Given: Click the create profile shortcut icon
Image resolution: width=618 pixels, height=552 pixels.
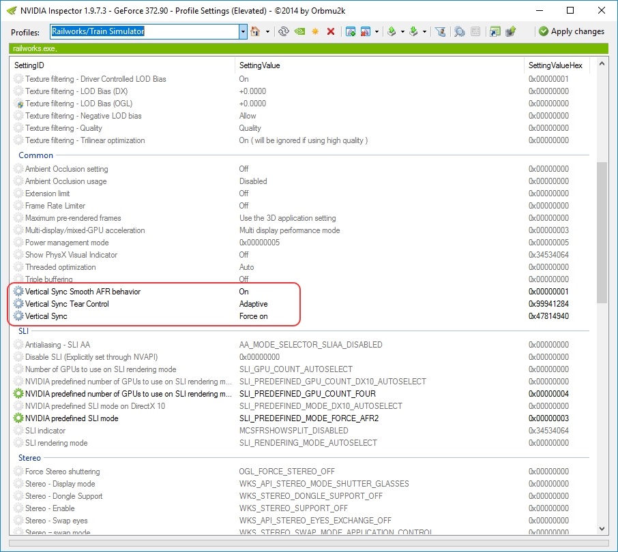Looking at the screenshot, I should pyautogui.click(x=495, y=31).
